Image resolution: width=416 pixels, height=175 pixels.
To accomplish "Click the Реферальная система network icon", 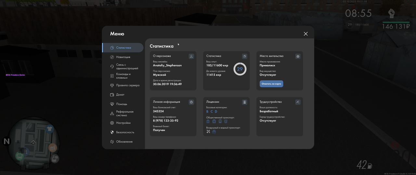I will pos(112,113).
